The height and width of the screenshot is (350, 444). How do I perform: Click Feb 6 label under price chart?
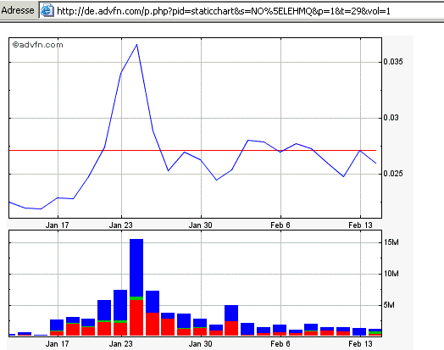click(x=280, y=225)
